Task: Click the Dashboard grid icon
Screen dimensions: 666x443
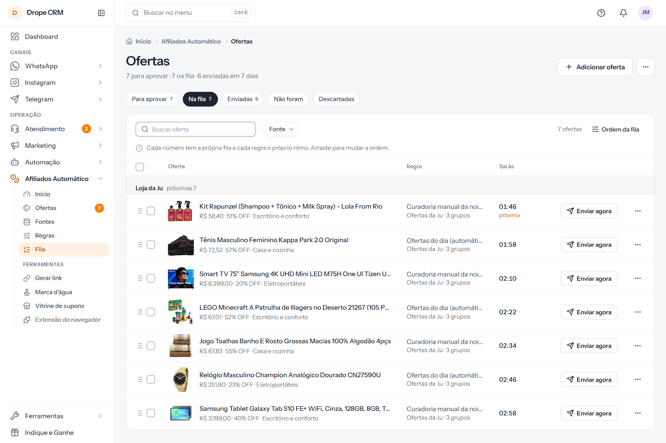Action: click(x=15, y=36)
